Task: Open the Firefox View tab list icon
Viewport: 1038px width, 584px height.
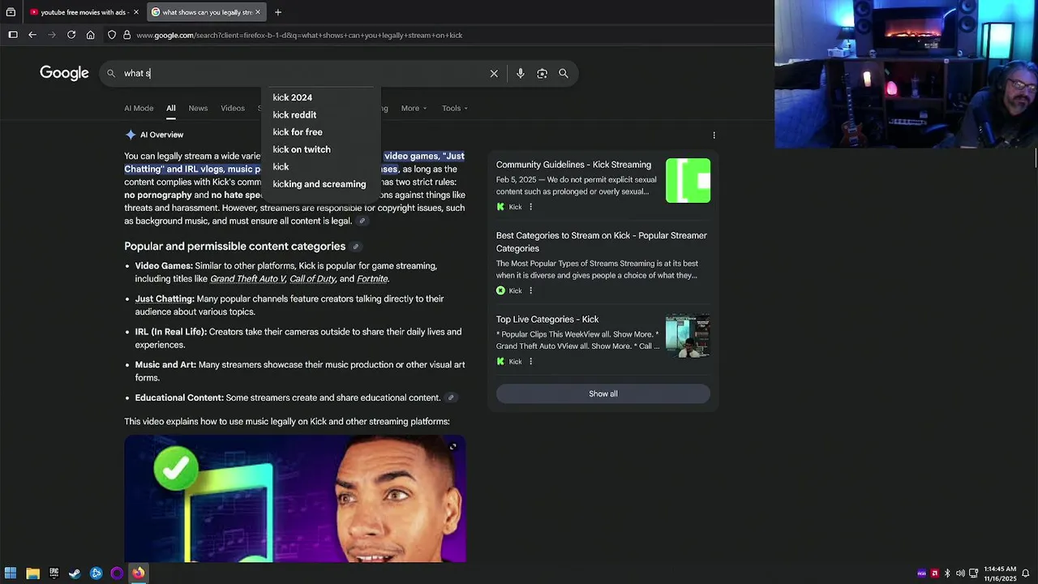Action: coord(11,12)
